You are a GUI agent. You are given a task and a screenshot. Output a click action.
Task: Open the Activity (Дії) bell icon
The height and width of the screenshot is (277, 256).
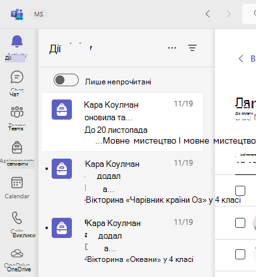point(17,41)
